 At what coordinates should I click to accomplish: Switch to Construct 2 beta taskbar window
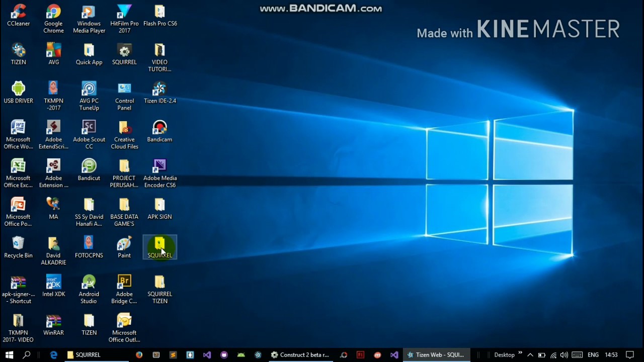tap(300, 355)
